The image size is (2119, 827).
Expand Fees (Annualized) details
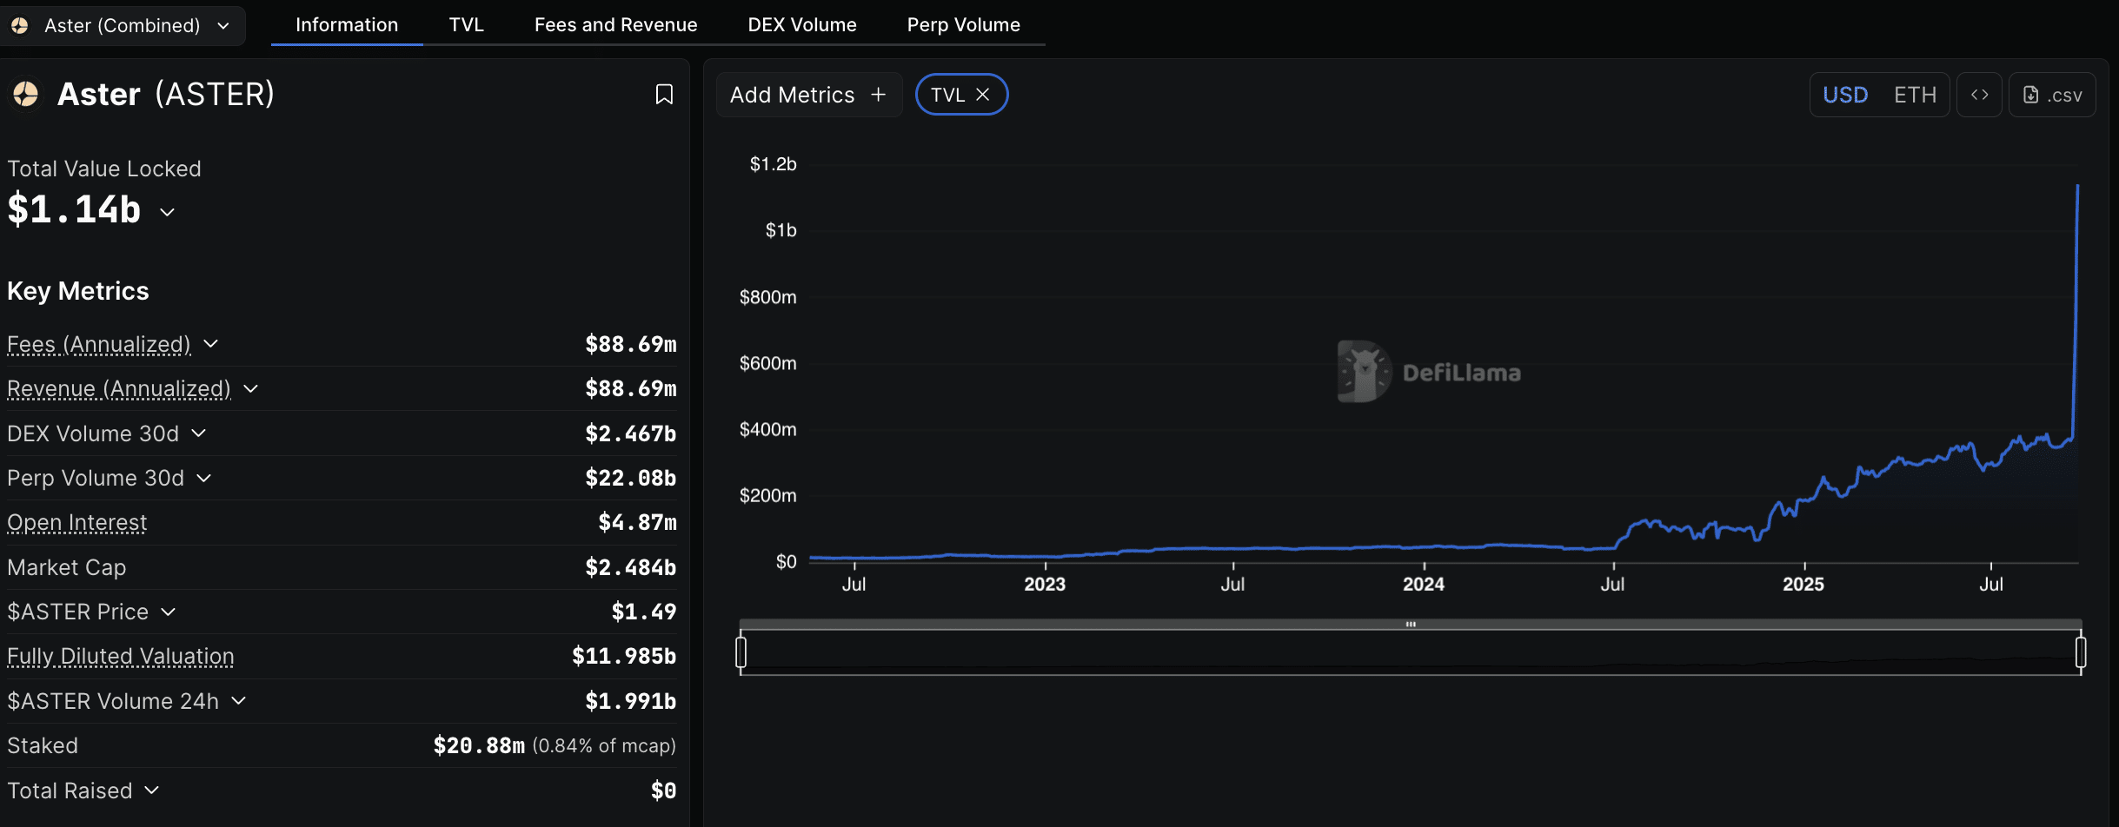coord(210,344)
